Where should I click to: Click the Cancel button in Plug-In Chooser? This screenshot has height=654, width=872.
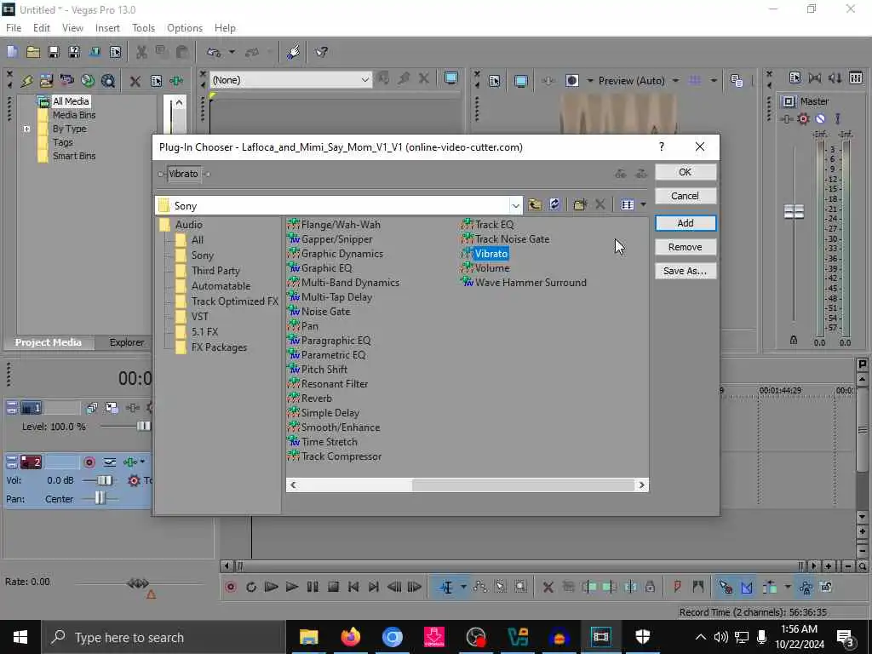(x=686, y=196)
